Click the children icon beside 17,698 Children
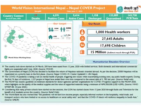141x106 pixels. 82,45
